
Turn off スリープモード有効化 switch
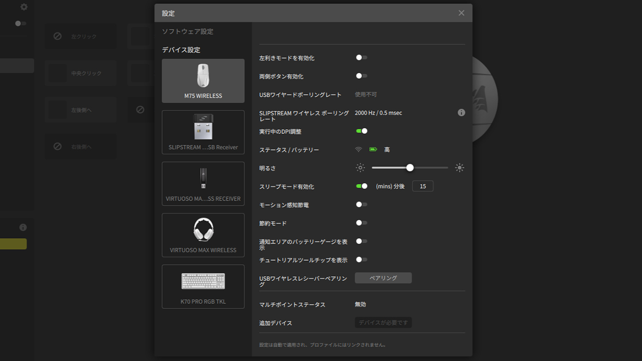(x=362, y=186)
